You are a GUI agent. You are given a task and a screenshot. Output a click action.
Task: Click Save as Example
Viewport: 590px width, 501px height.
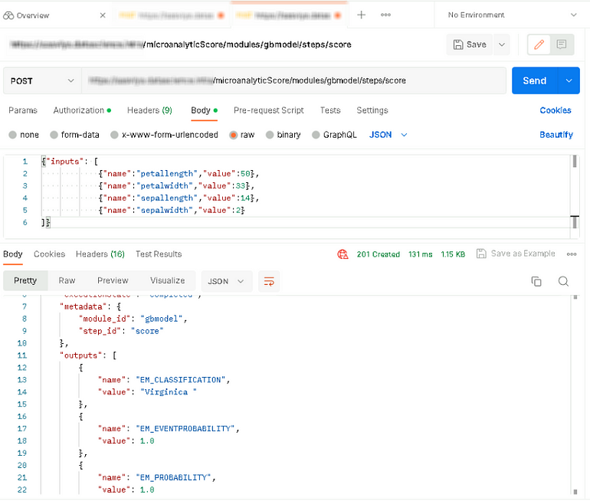(x=516, y=254)
